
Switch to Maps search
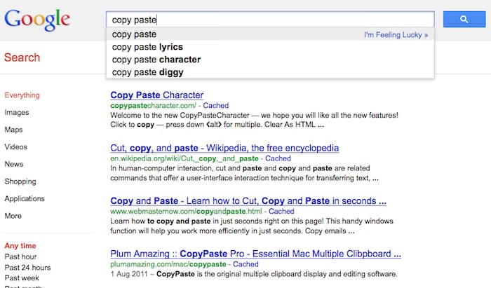(13, 130)
